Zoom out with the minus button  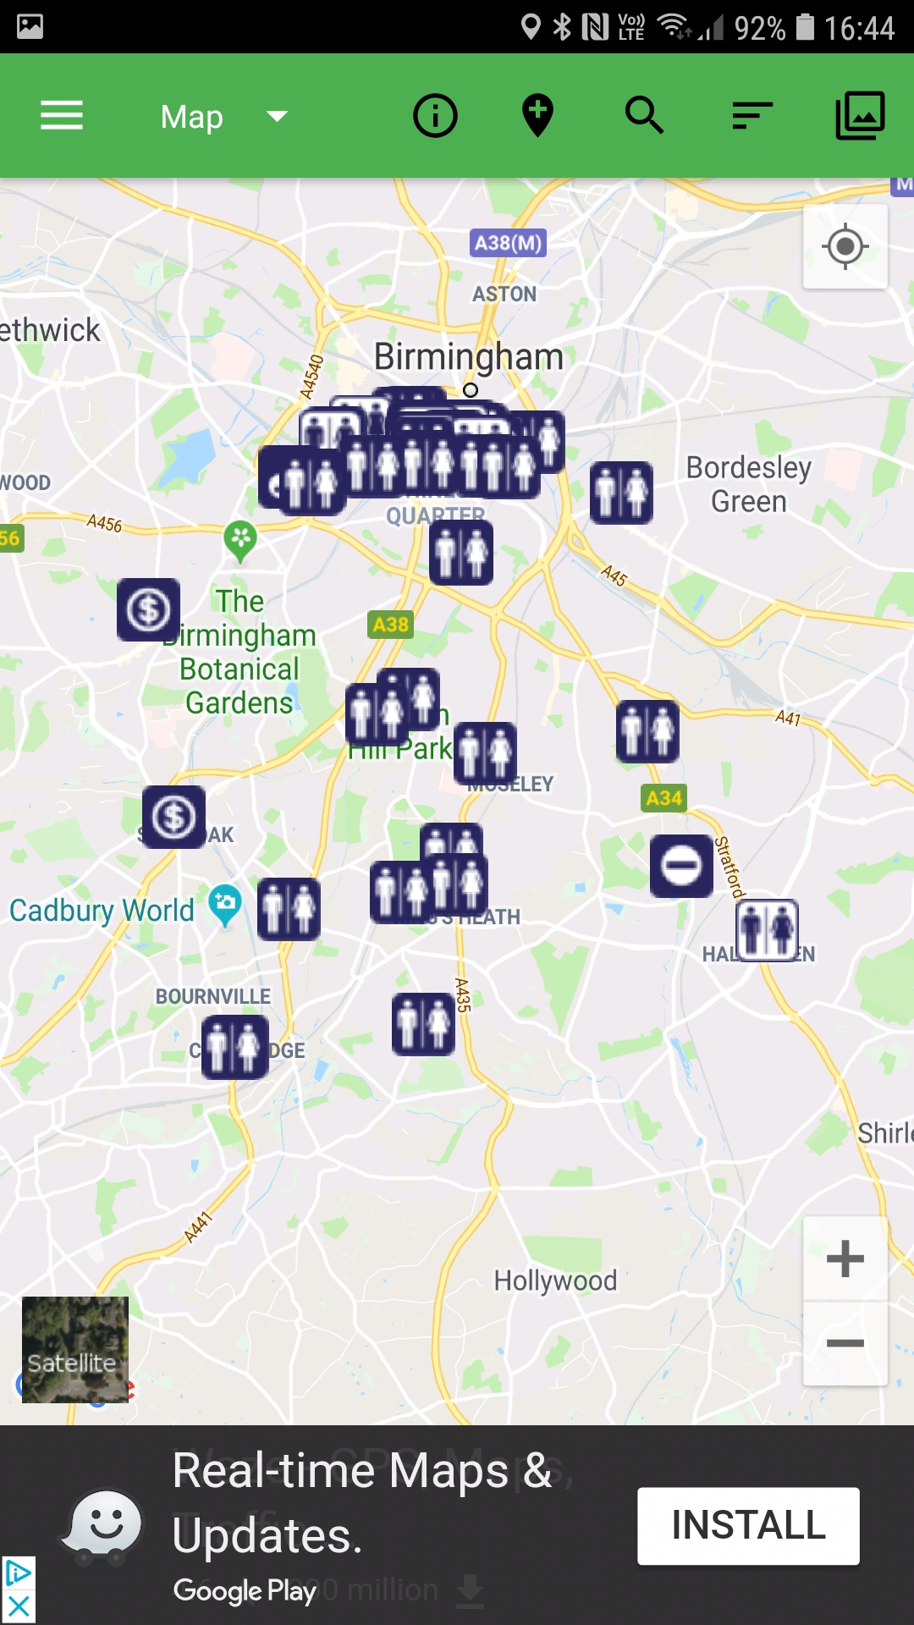tap(845, 1344)
